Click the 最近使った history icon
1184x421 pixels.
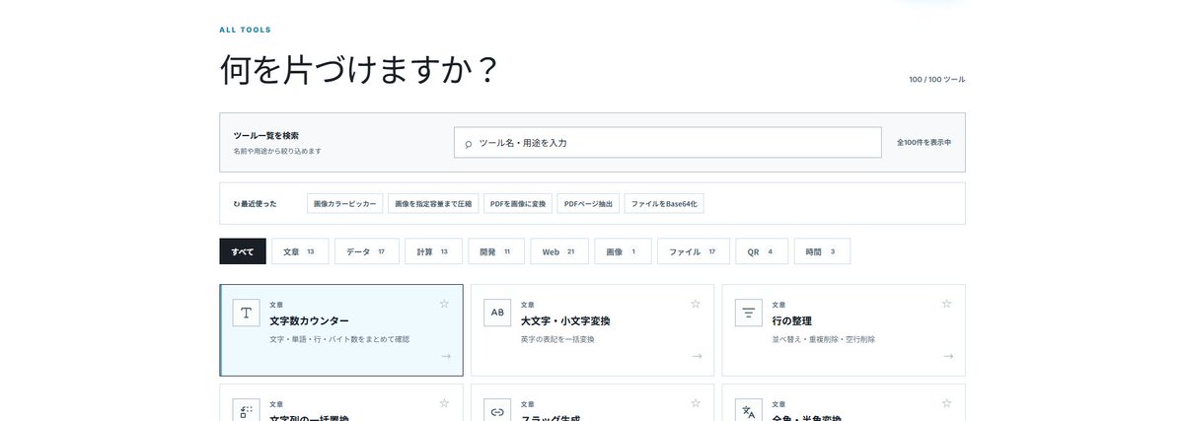click(x=237, y=204)
